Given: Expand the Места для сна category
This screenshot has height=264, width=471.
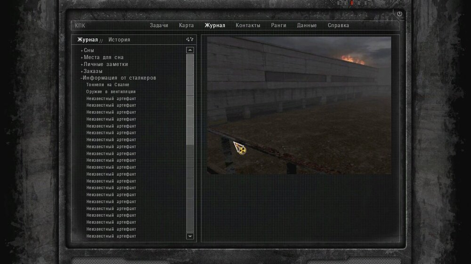Looking at the screenshot, I should click(102, 57).
